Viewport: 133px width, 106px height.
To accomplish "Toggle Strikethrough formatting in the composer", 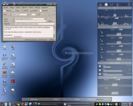I will coord(53,15).
